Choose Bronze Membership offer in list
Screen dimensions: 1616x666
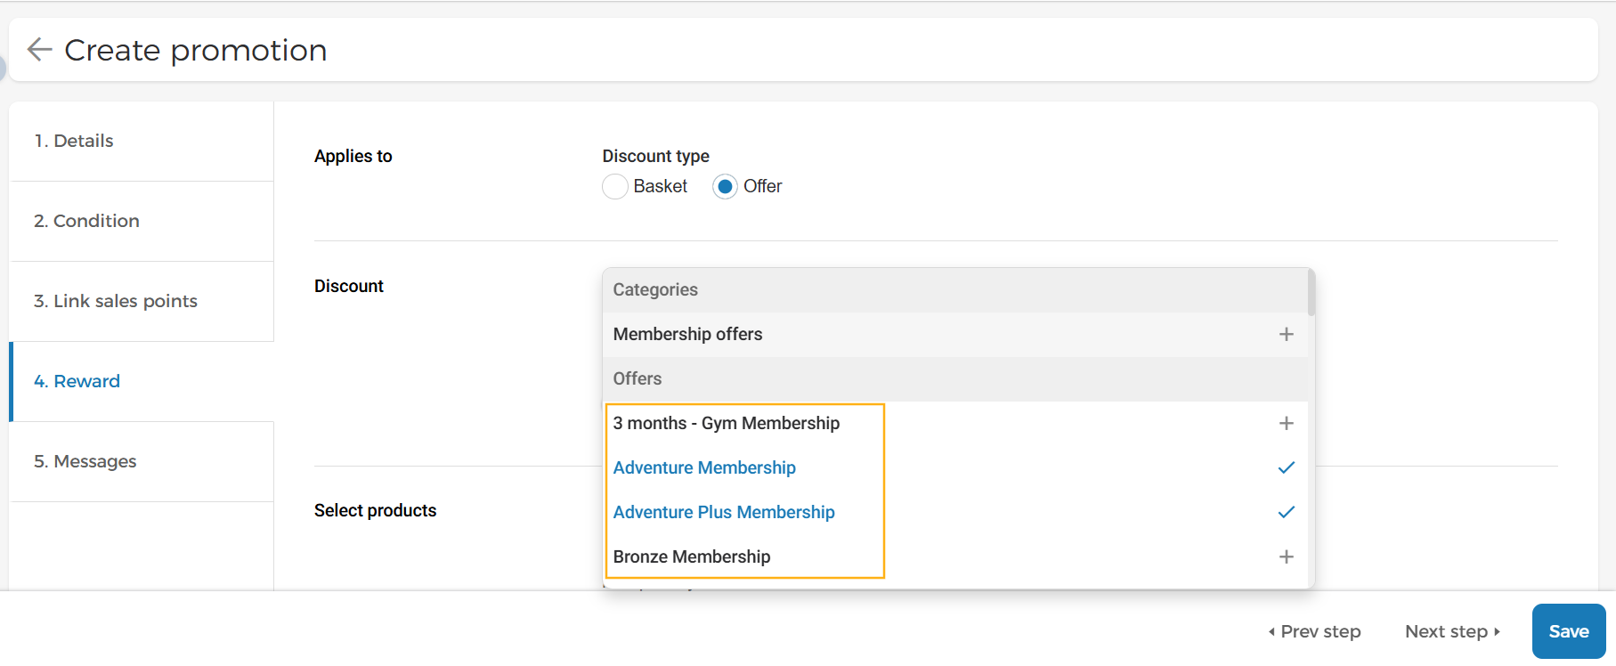pyautogui.click(x=954, y=556)
